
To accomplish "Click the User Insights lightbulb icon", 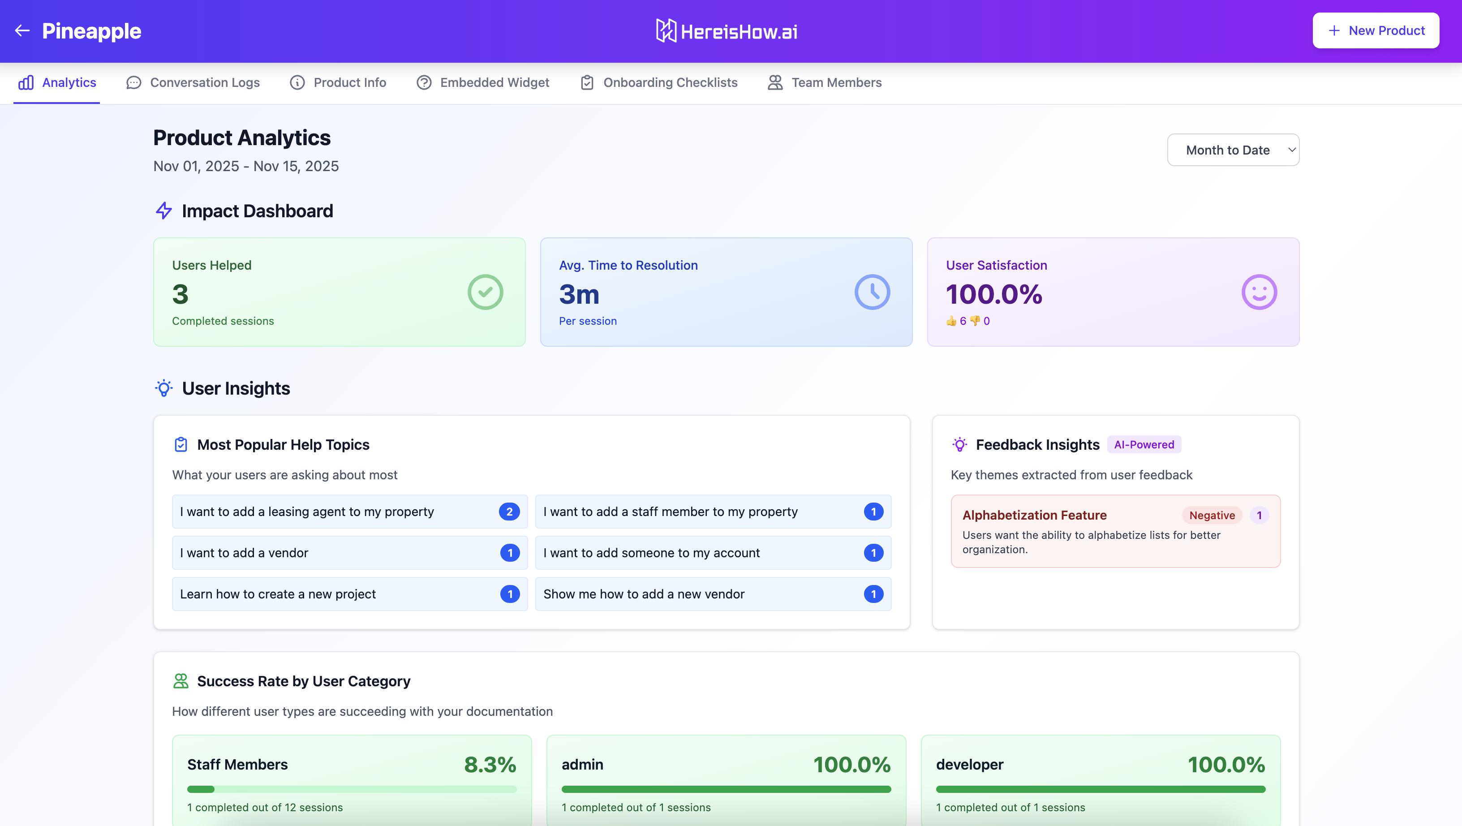I will click(163, 388).
